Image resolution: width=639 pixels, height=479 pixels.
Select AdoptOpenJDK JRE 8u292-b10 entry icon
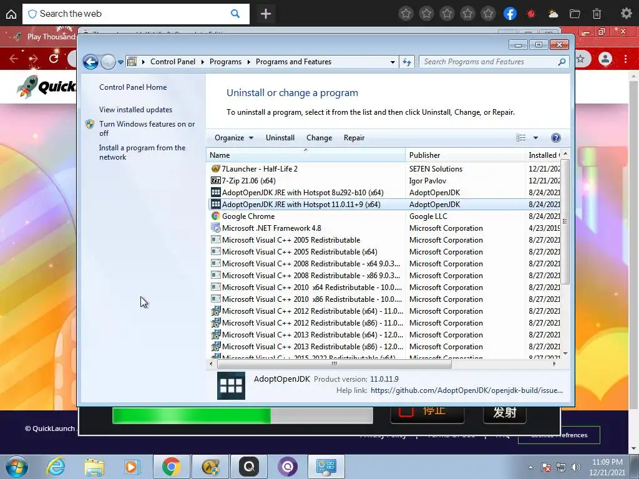pos(215,192)
